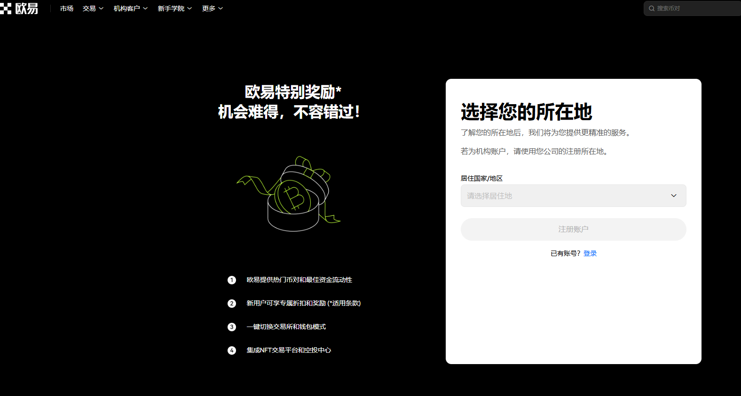Click the Bitcoin gift box illustration
The image size is (741, 396).
(288, 194)
